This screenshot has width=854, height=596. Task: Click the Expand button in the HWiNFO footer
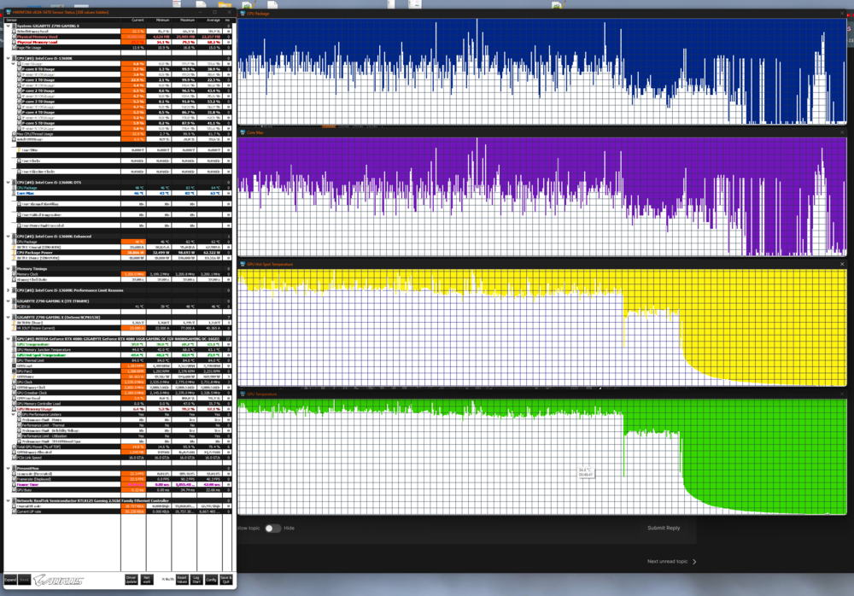pos(10,580)
